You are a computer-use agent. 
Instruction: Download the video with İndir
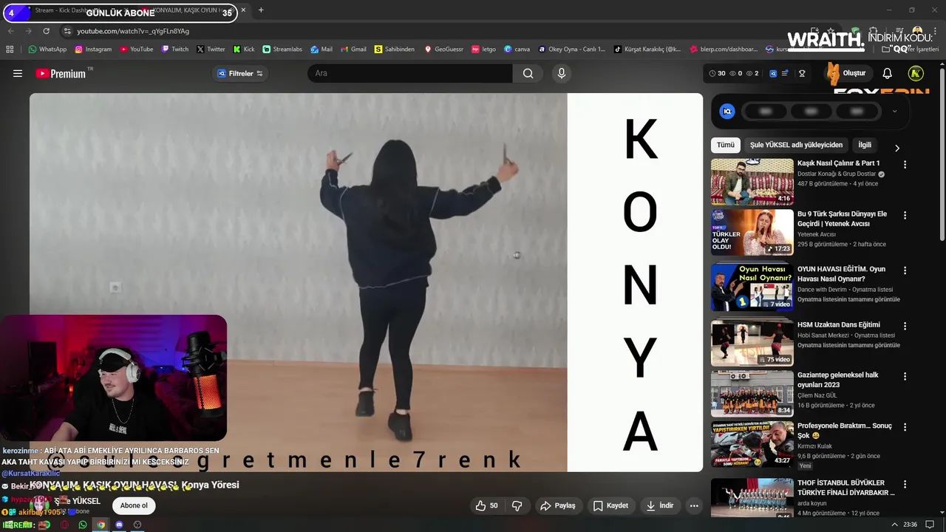point(659,505)
